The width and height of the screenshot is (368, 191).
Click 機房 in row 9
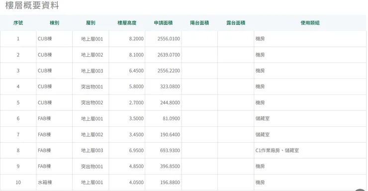tap(260, 166)
